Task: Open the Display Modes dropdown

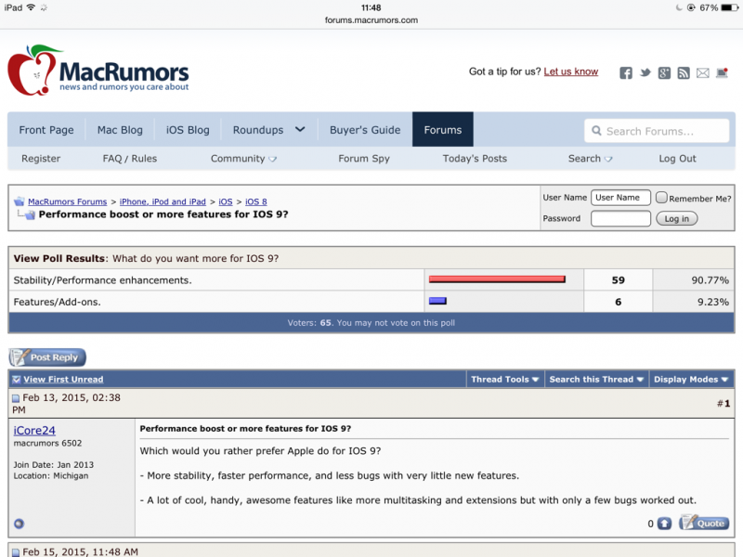Action: (x=691, y=379)
